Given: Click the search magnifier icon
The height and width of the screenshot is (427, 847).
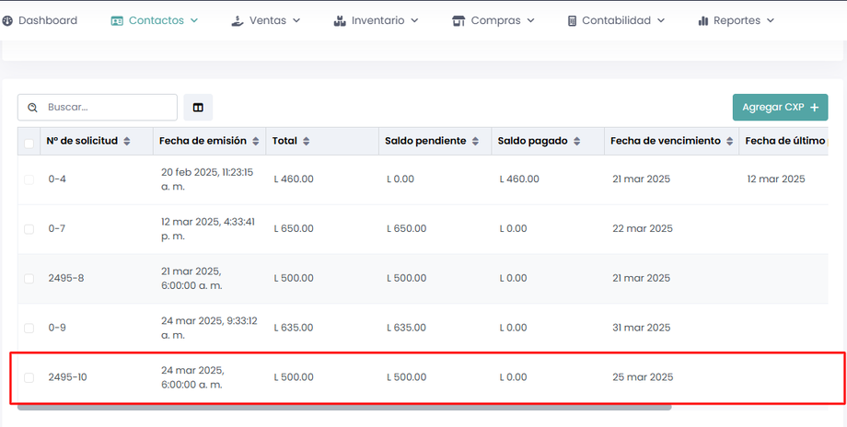Looking at the screenshot, I should [33, 108].
